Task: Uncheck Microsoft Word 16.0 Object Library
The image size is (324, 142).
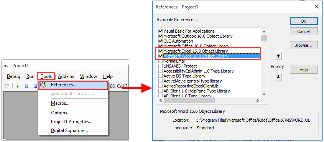Action: (x=160, y=56)
